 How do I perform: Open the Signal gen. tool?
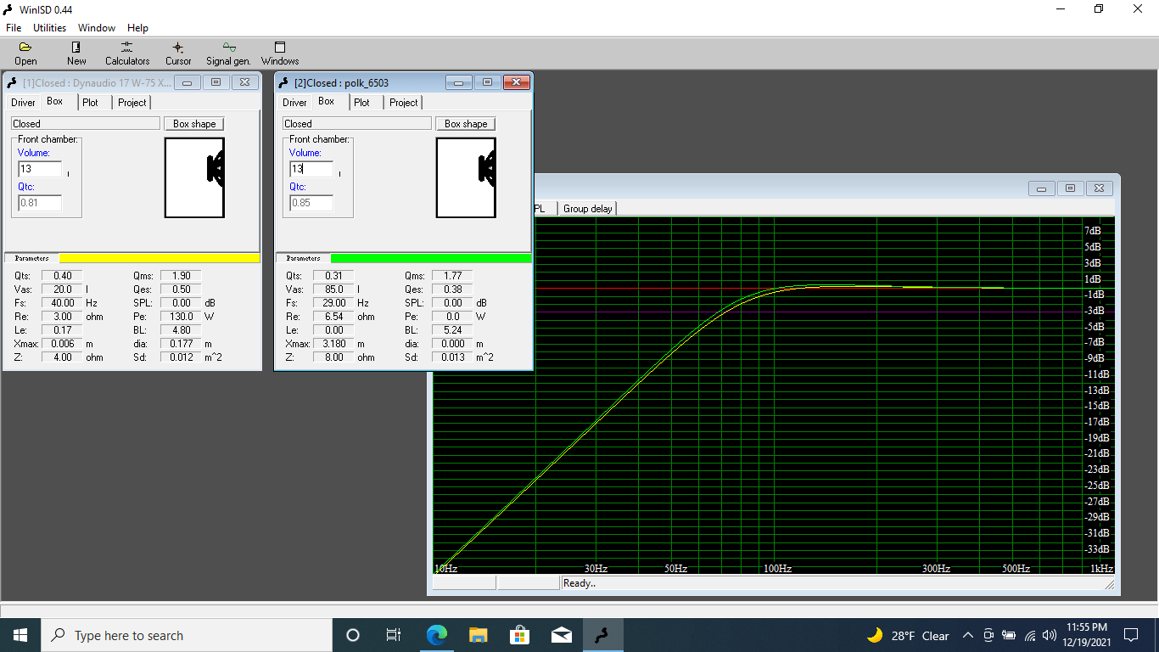coord(228,53)
